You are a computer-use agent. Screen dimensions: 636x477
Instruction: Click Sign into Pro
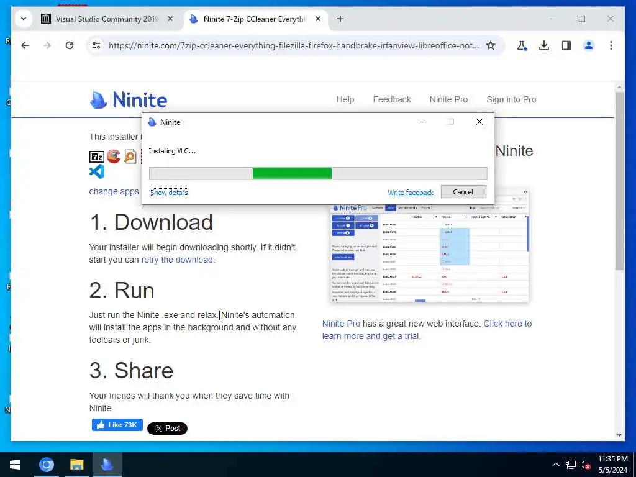point(511,99)
